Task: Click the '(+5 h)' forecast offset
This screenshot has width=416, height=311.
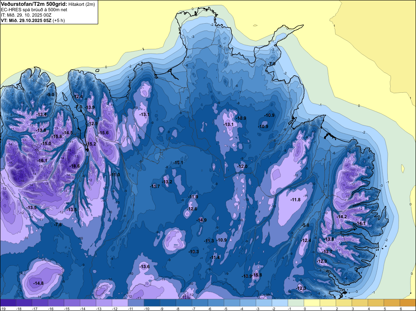Action: tap(59, 20)
